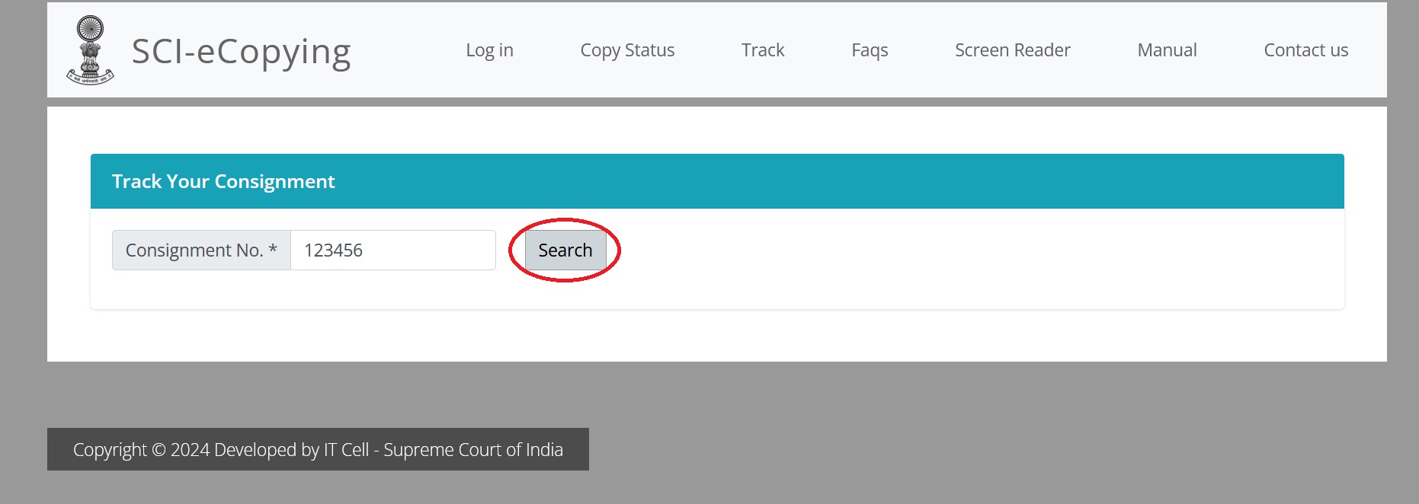Open the SCI-eCopying home title link
1419x504 pixels.
pyautogui.click(x=241, y=52)
